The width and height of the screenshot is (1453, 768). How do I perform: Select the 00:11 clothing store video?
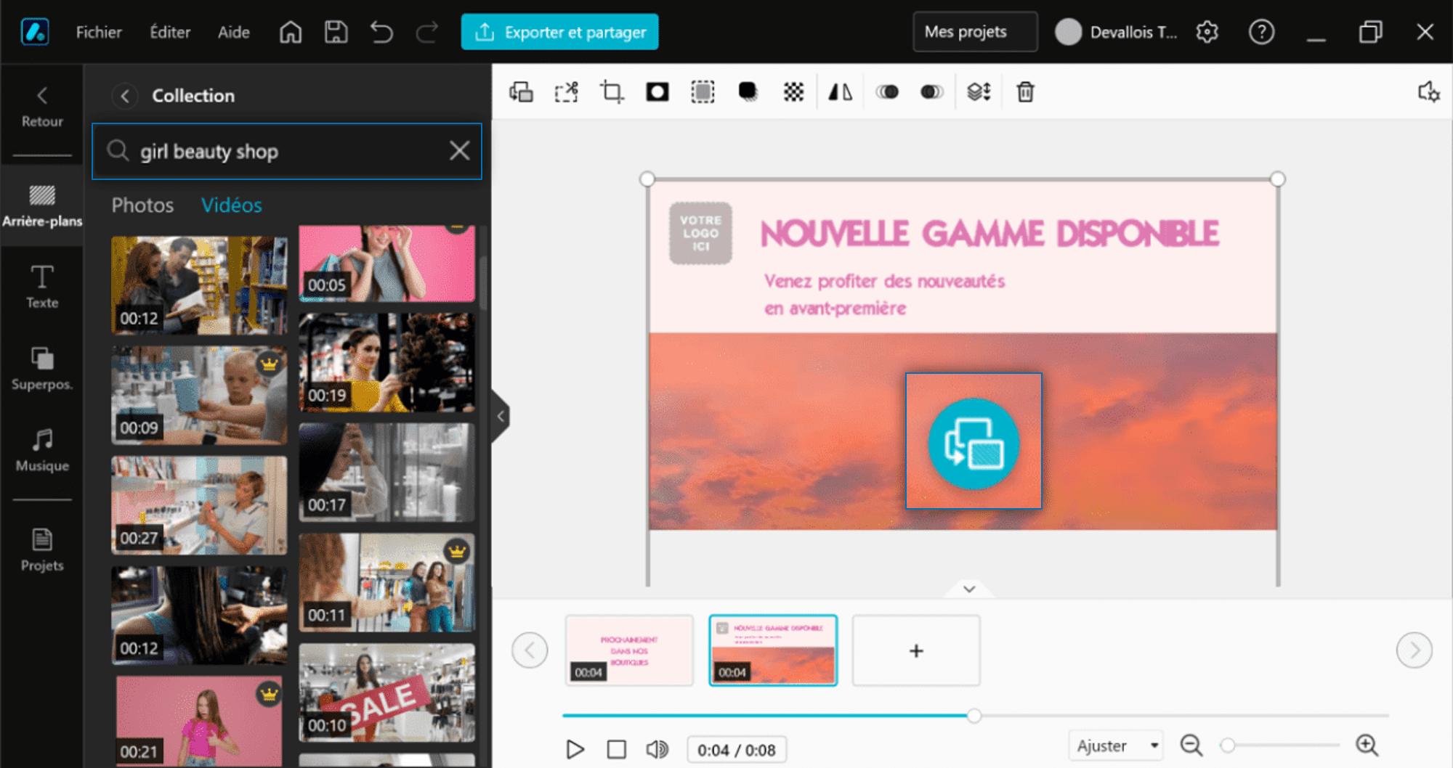387,582
